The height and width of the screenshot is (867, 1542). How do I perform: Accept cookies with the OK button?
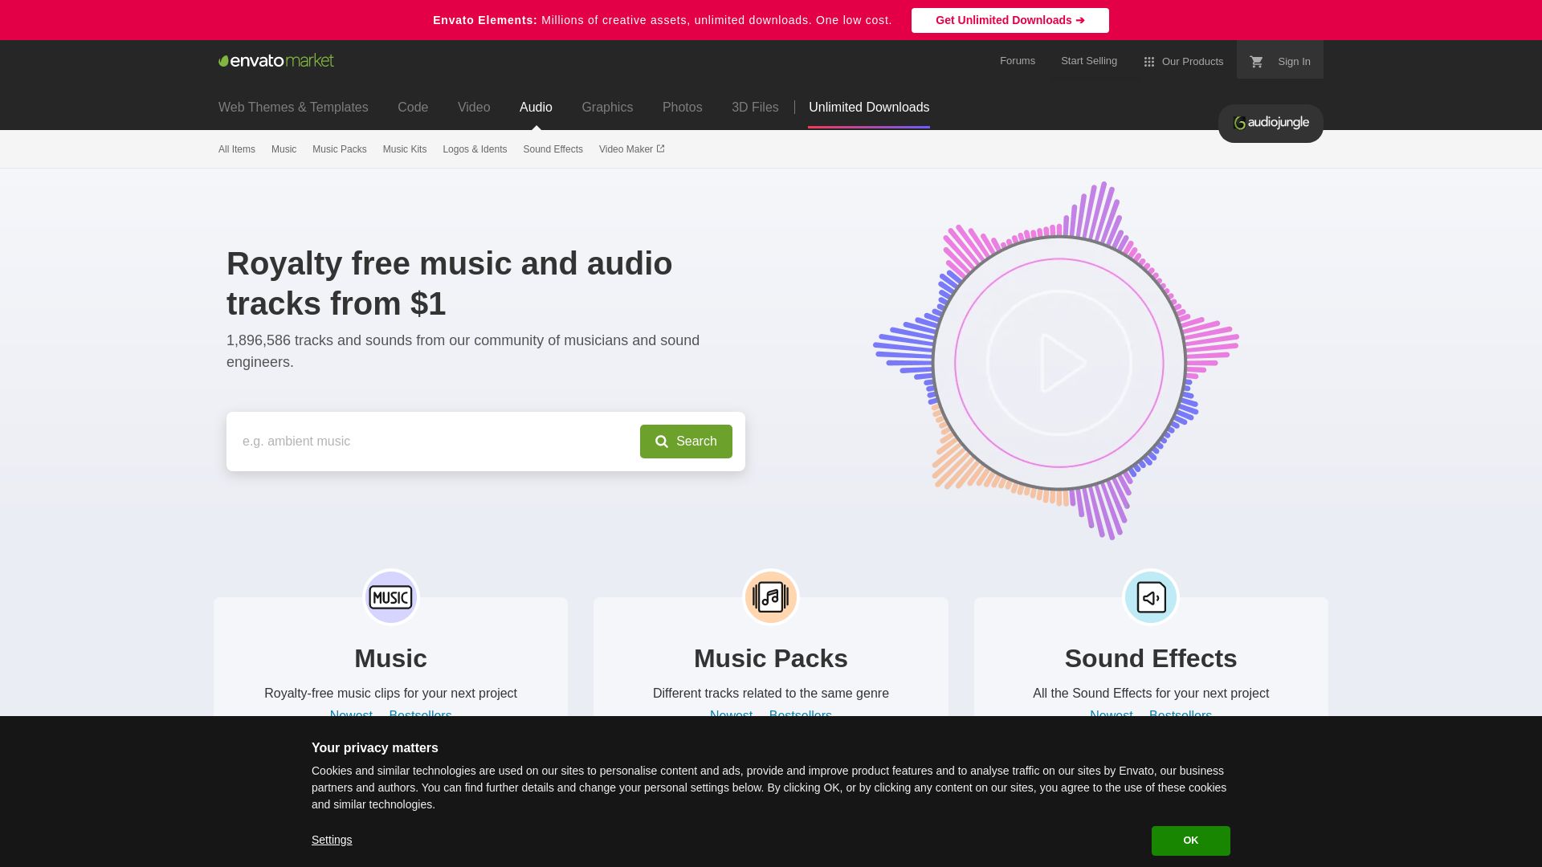1191,841
